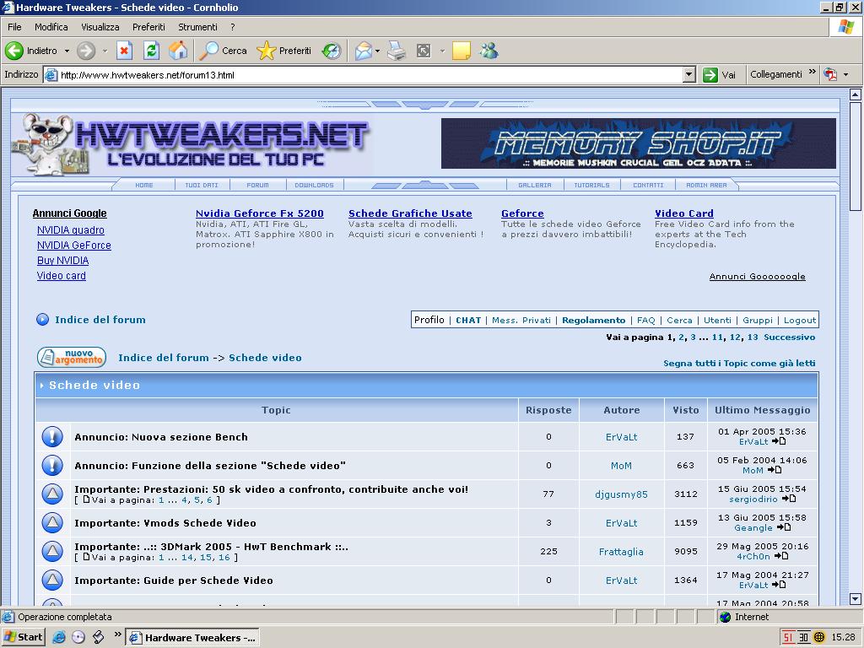Open the DOWNLOADS site navigation tab
The height and width of the screenshot is (648, 864).
314,185
